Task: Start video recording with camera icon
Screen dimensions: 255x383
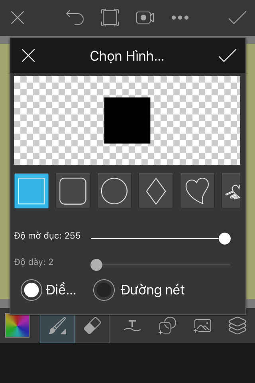Action: pyautogui.click(x=145, y=18)
